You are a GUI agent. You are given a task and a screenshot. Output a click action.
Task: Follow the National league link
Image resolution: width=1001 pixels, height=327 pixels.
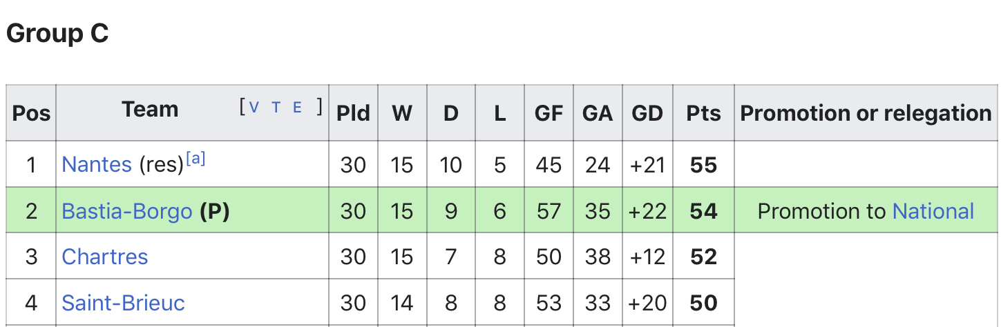933,211
